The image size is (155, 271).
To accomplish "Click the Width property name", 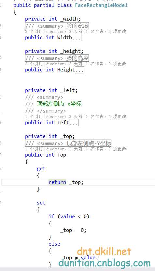I will tap(64, 38).
